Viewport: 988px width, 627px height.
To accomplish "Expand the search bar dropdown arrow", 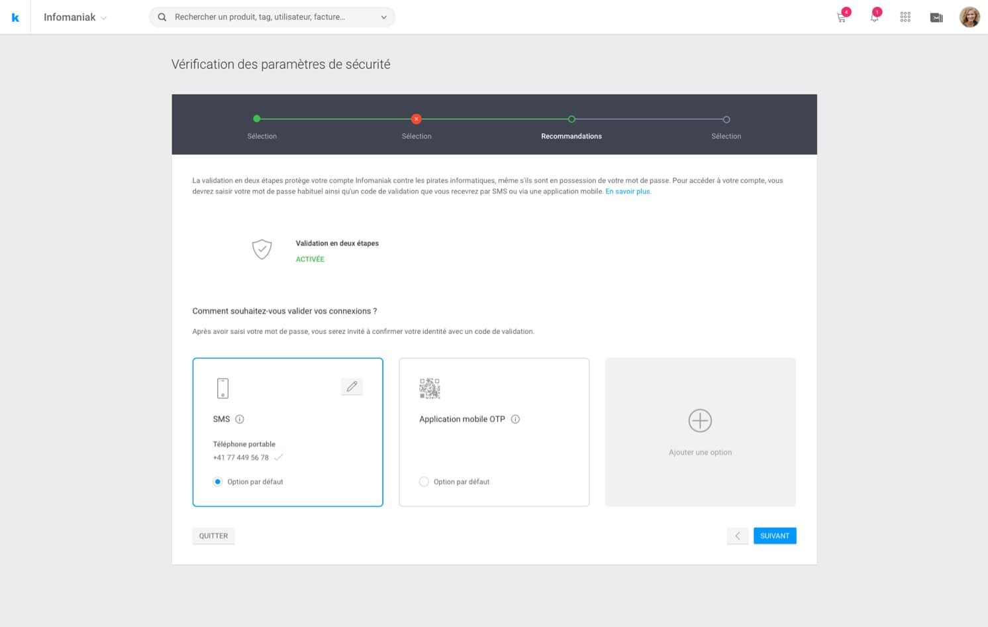I will 383,17.
